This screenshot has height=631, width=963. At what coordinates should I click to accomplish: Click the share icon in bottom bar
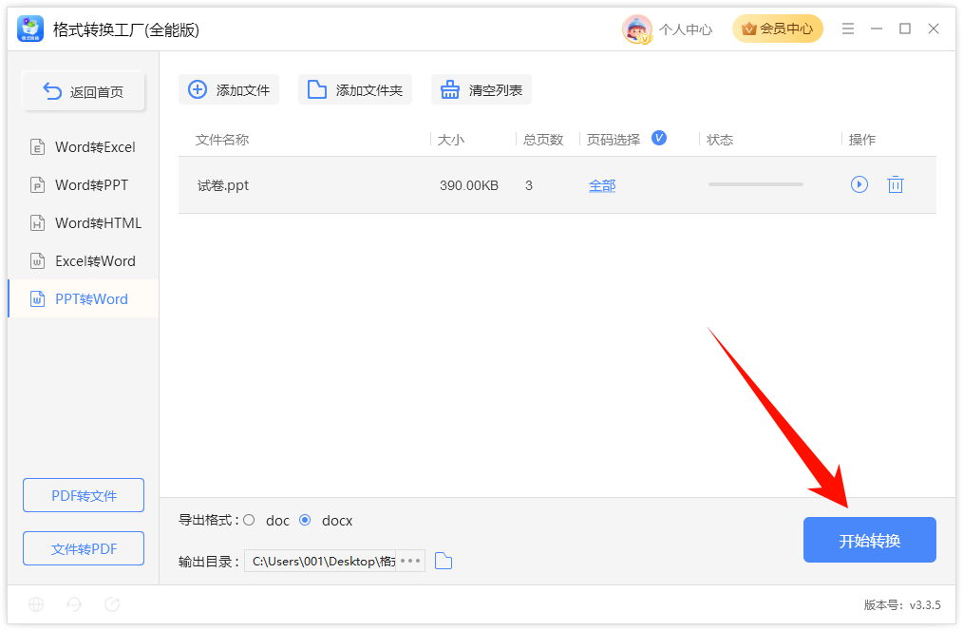pos(112,604)
